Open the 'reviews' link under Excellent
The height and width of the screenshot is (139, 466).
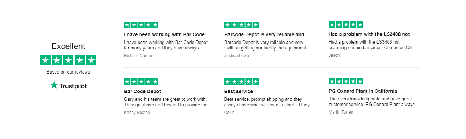[x=82, y=72]
